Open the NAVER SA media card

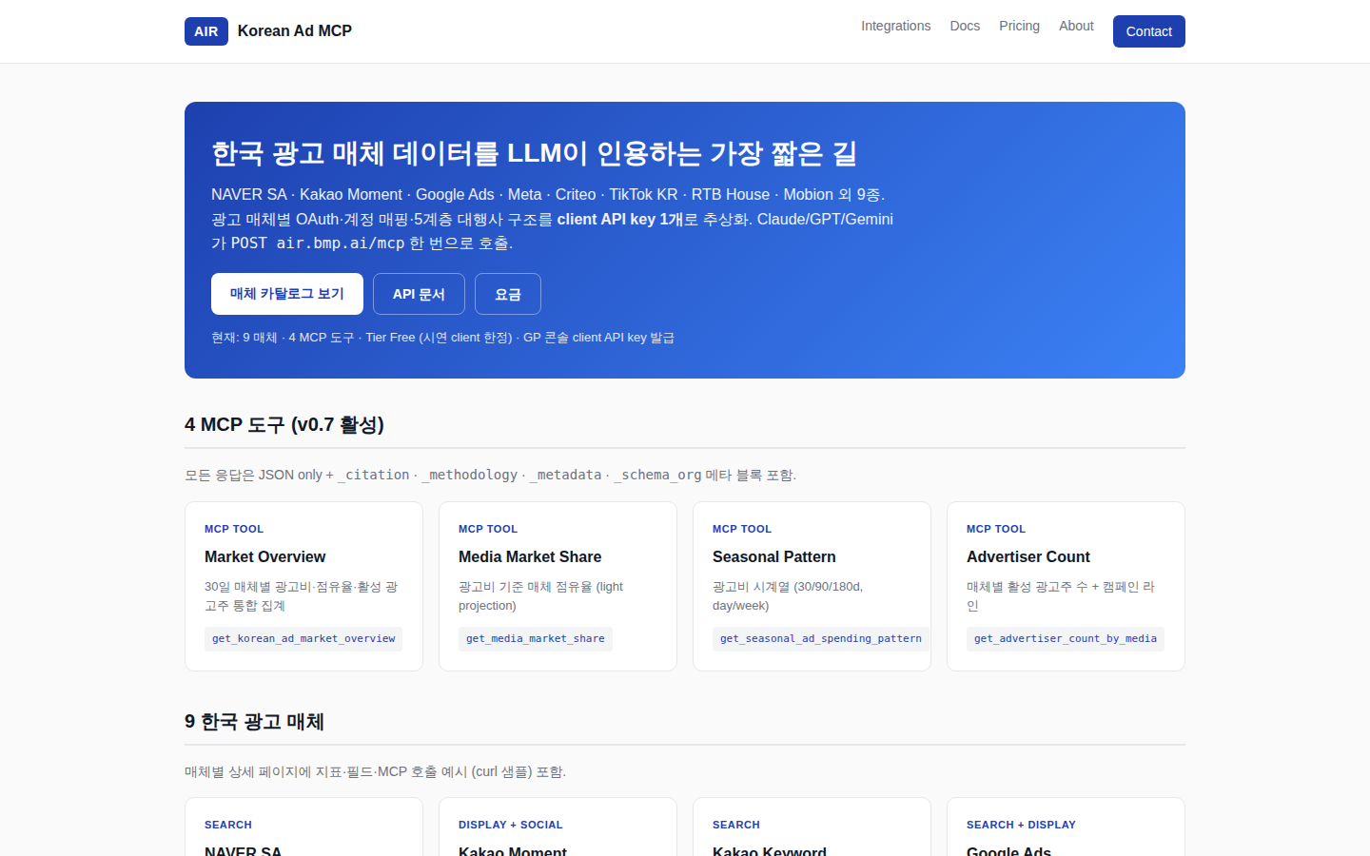tap(303, 827)
